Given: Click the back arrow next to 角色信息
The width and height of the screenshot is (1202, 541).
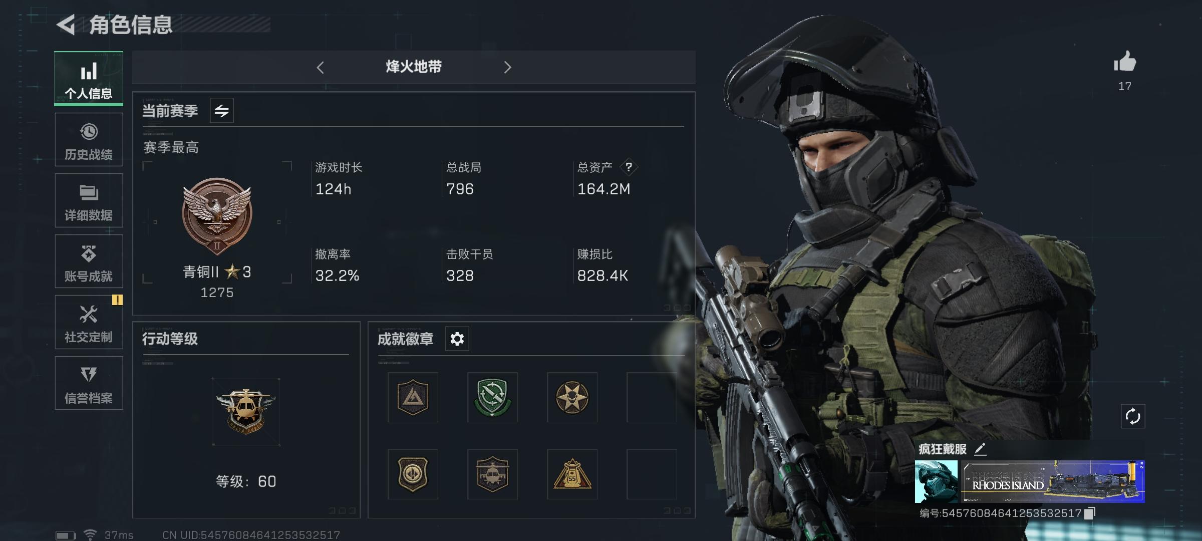Looking at the screenshot, I should point(66,25).
